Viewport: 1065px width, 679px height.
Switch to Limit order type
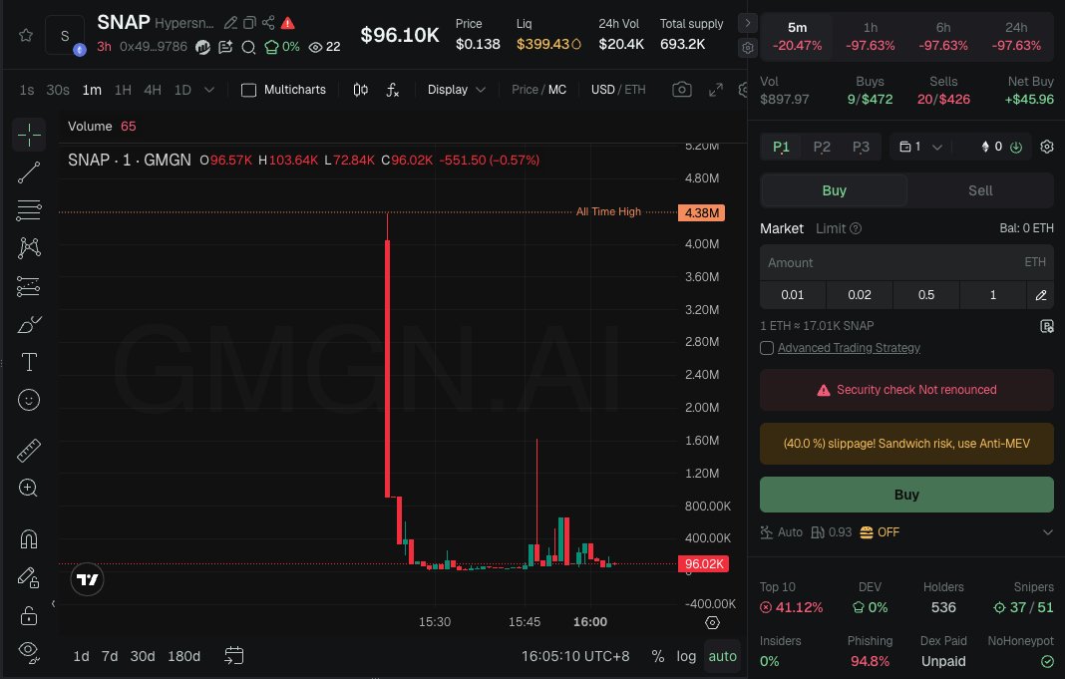click(x=831, y=228)
